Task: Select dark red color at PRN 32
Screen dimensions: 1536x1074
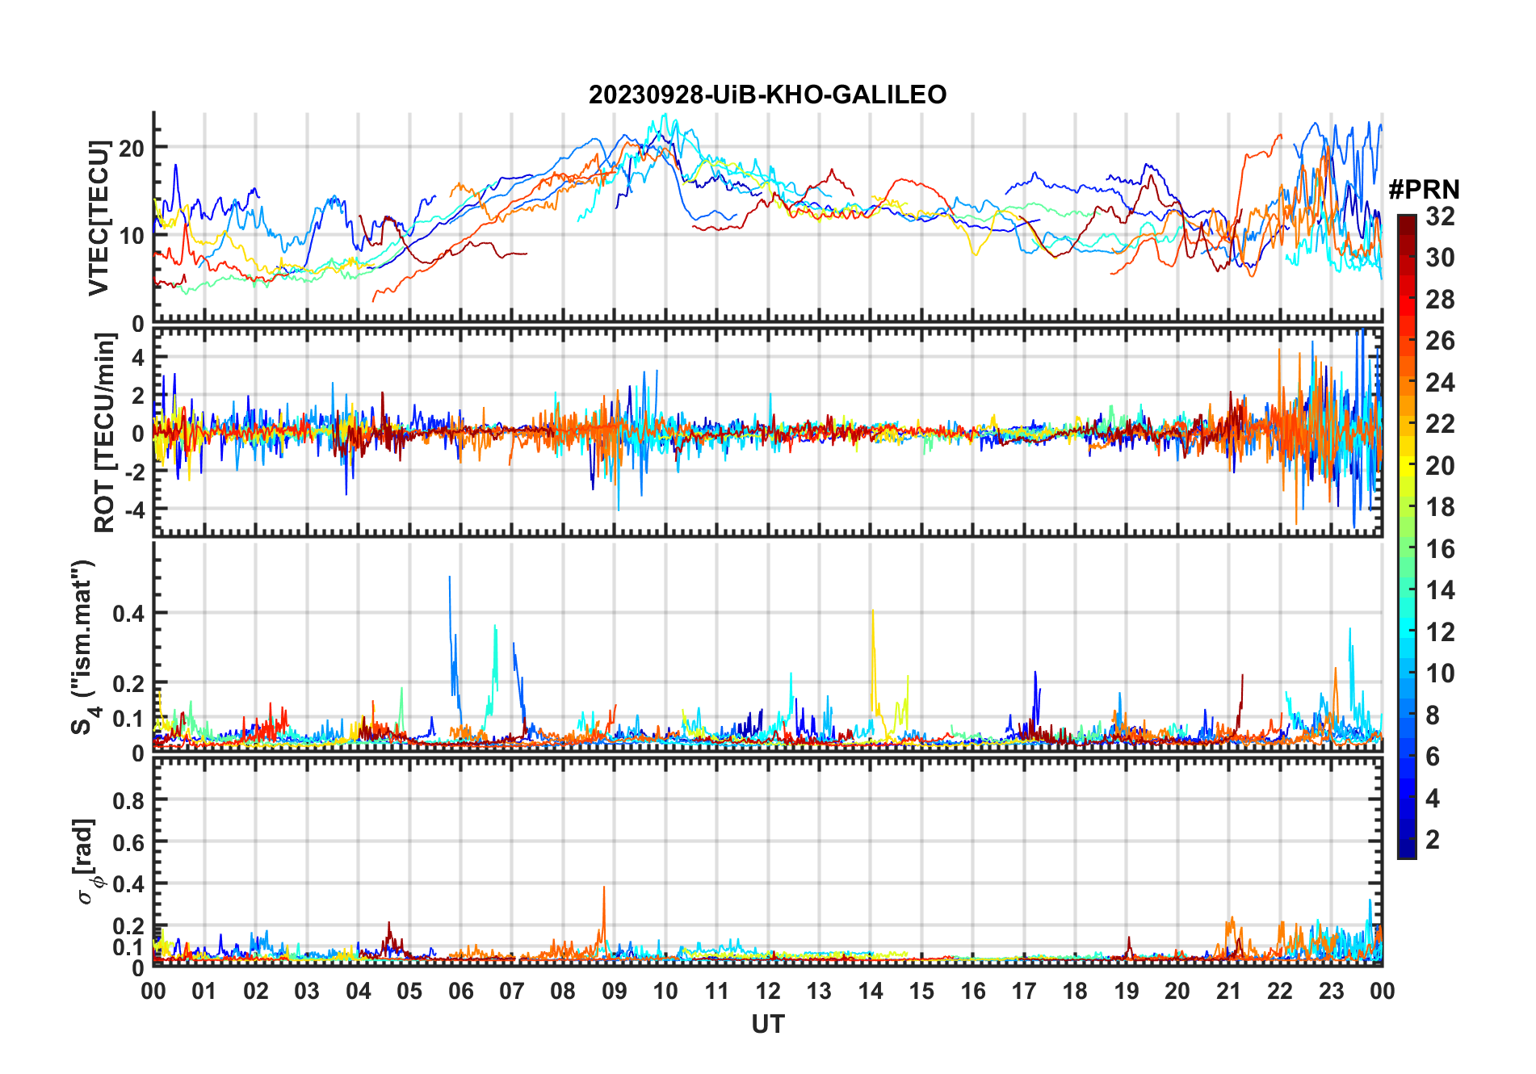Action: pyautogui.click(x=1407, y=220)
